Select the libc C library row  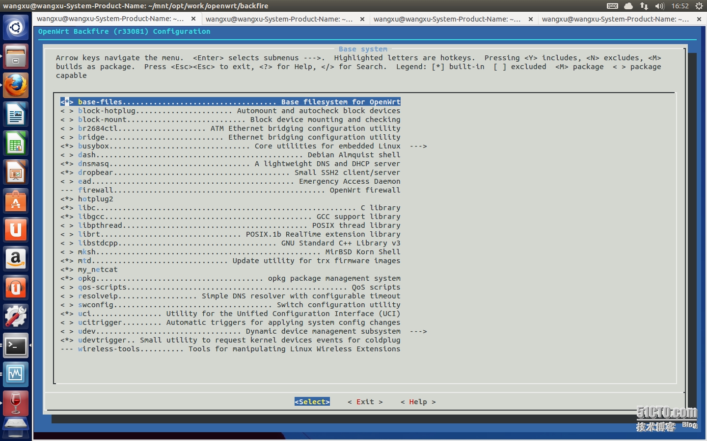230,208
